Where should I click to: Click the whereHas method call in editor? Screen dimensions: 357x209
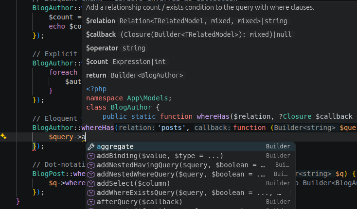coord(98,128)
